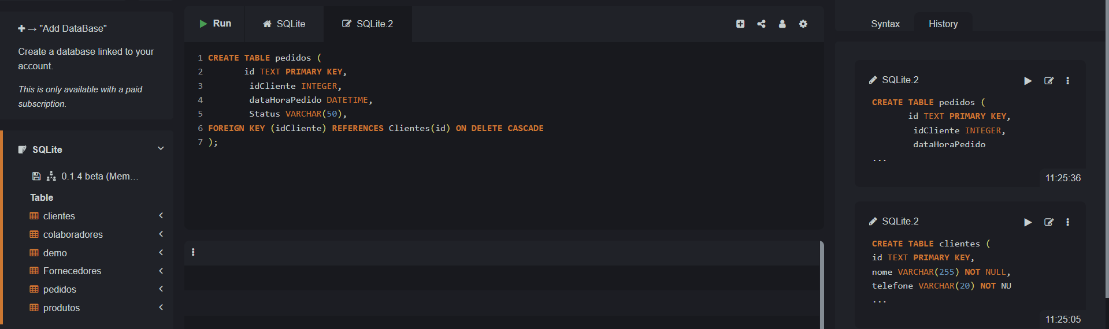1109x329 pixels.
Task: Expand the Fornecedores table chevron
Action: point(161,271)
